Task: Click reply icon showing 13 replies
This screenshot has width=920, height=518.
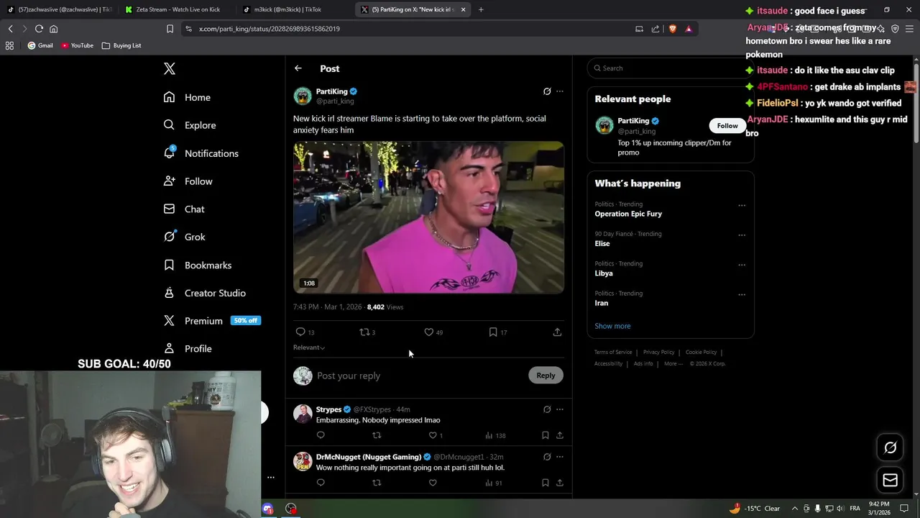Action: click(300, 332)
